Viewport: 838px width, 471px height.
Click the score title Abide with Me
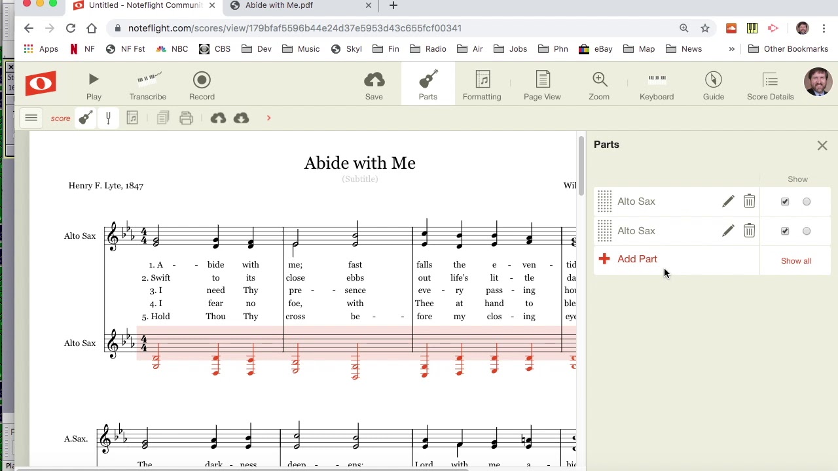pos(359,163)
